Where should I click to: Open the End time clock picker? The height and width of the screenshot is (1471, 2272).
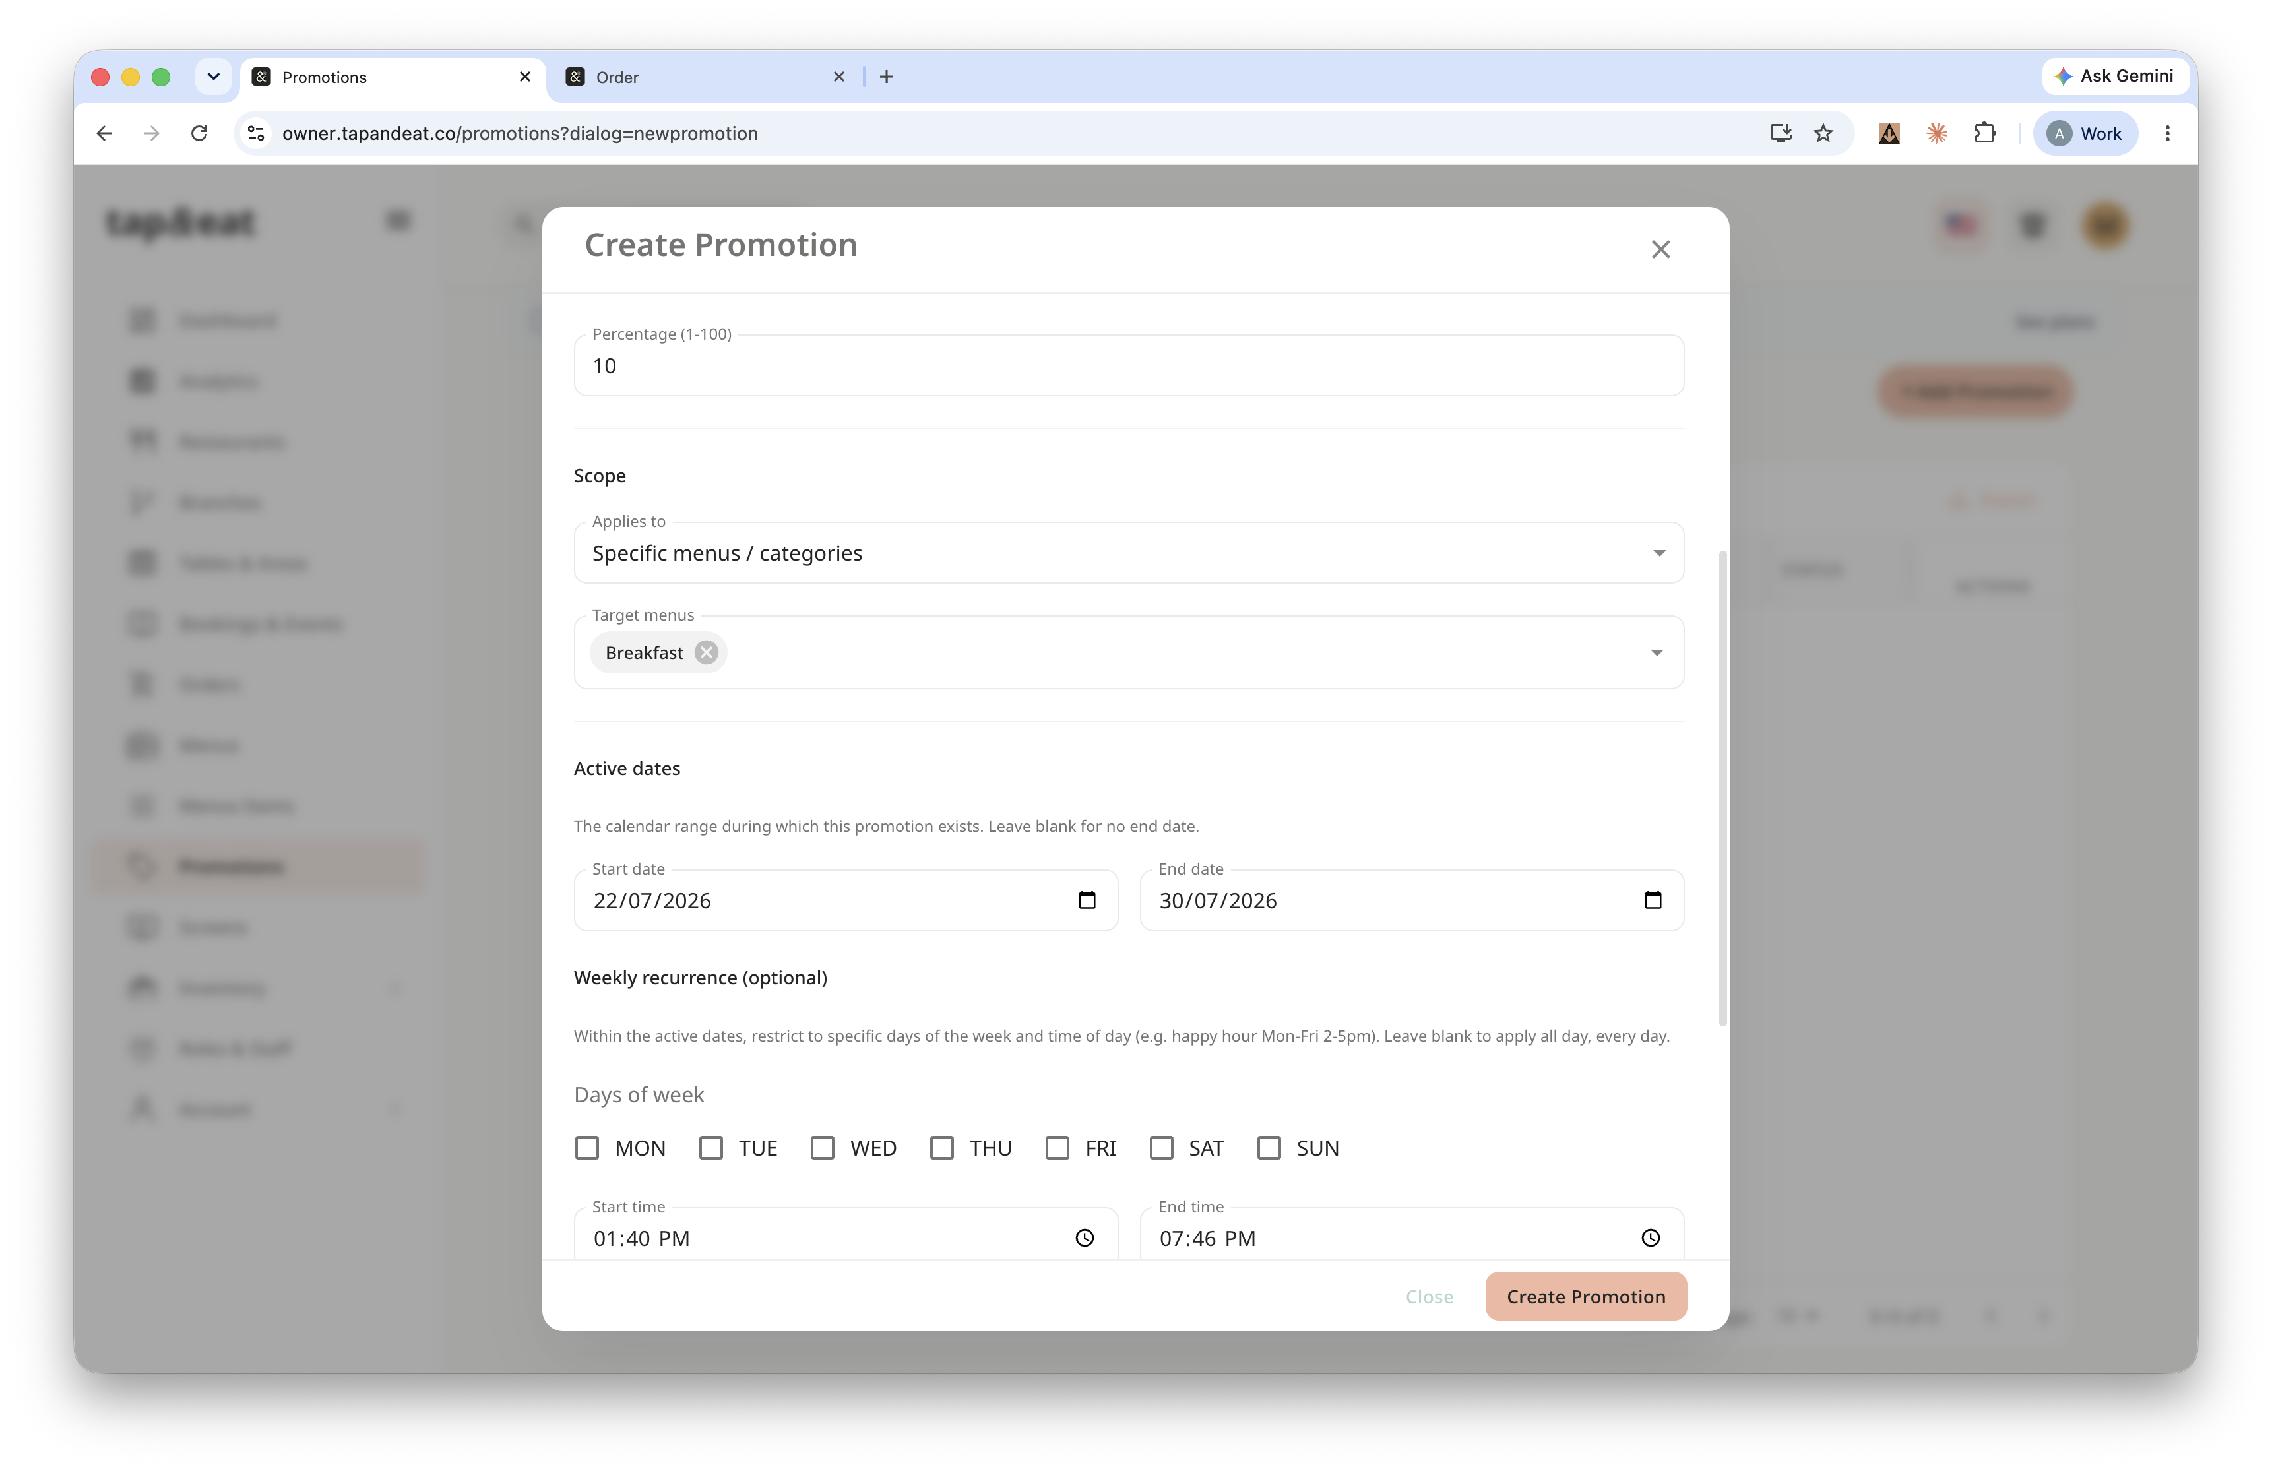click(x=1651, y=1238)
